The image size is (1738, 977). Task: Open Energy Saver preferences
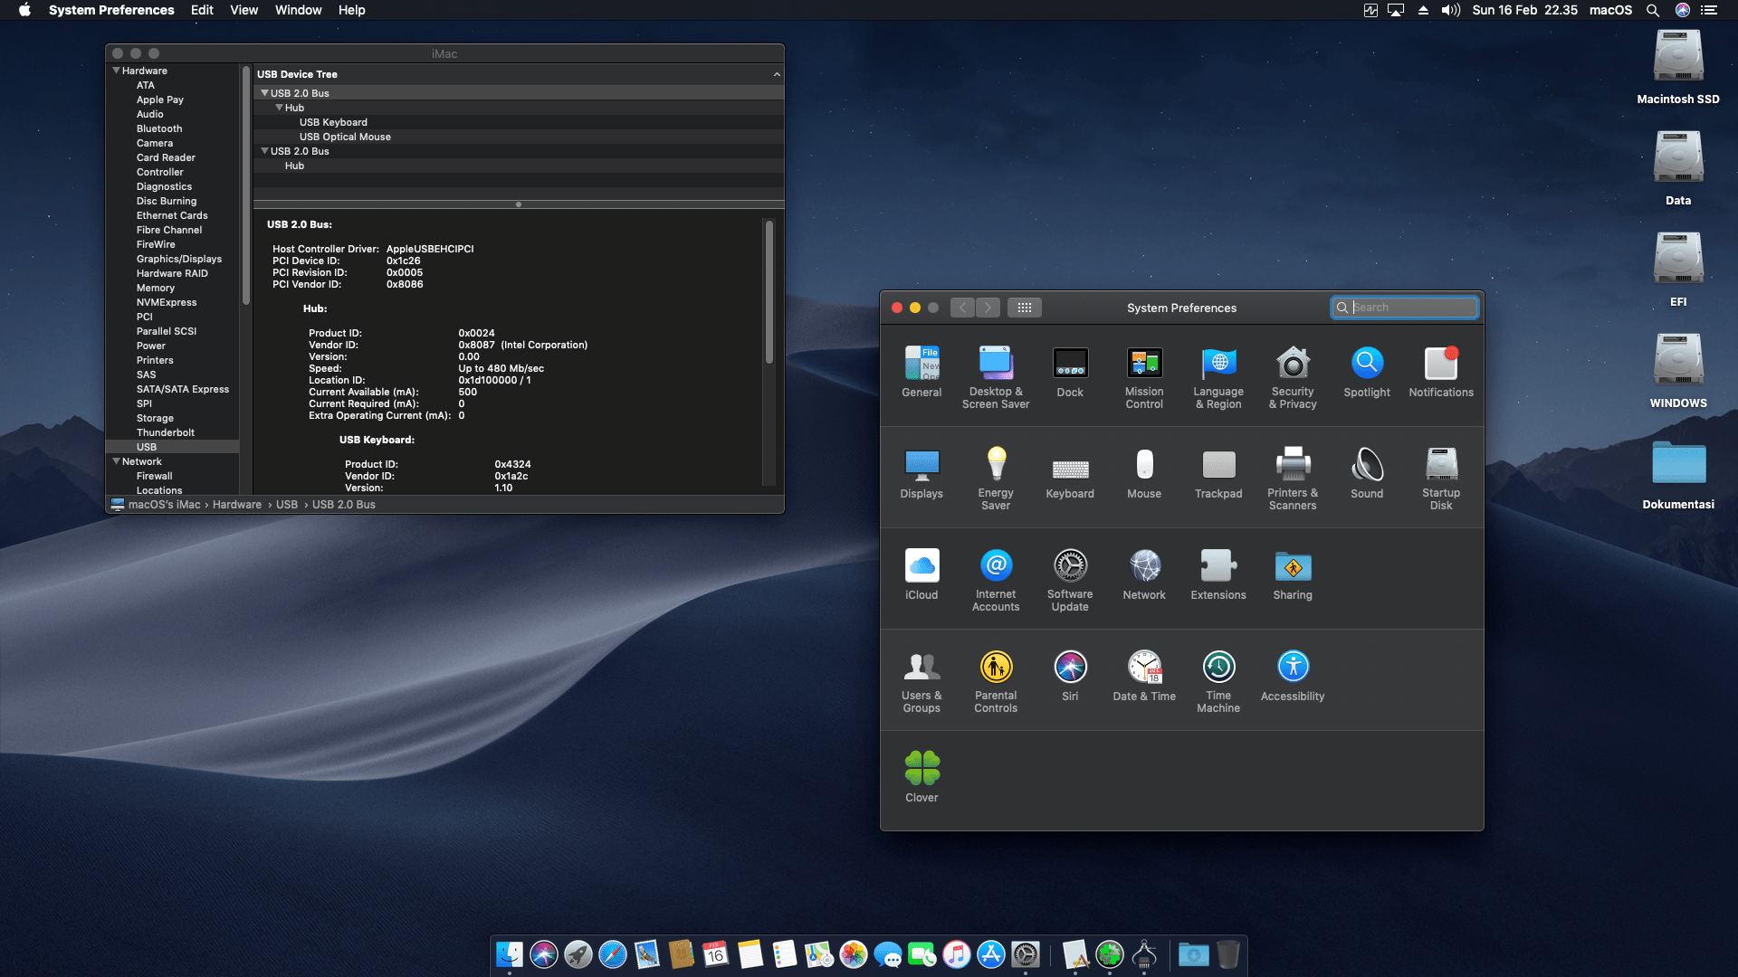[x=996, y=479]
